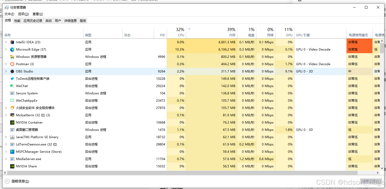Sort by the GPU percentage column header
Image resolution: width=386 pixels, height=189 pixels.
click(285, 33)
